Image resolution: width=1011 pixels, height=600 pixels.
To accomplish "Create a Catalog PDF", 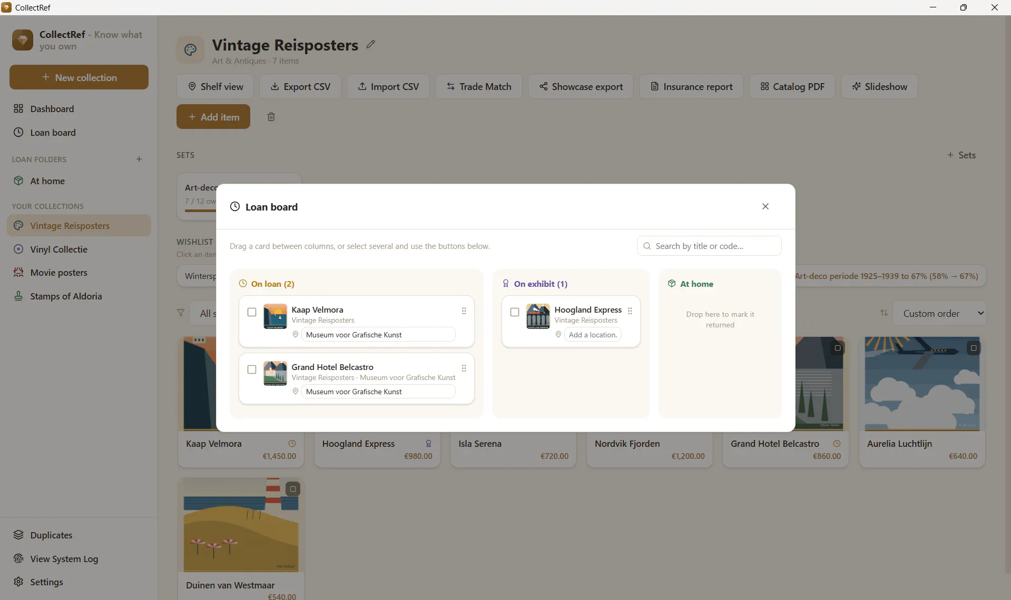I will [792, 86].
